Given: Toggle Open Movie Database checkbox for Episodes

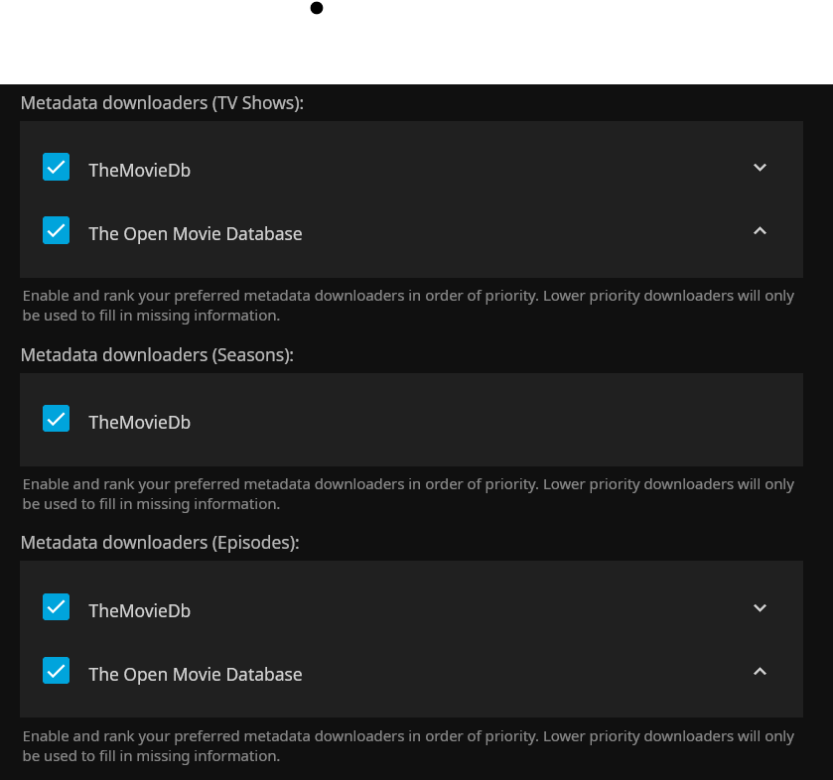Looking at the screenshot, I should [x=57, y=672].
